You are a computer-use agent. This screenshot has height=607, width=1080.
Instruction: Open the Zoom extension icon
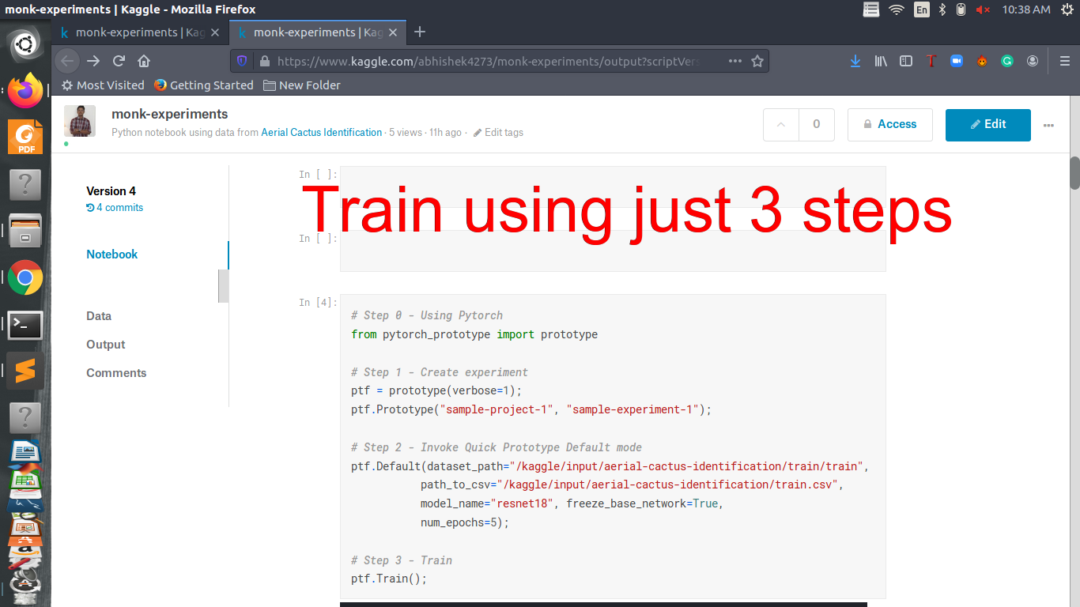(x=957, y=61)
